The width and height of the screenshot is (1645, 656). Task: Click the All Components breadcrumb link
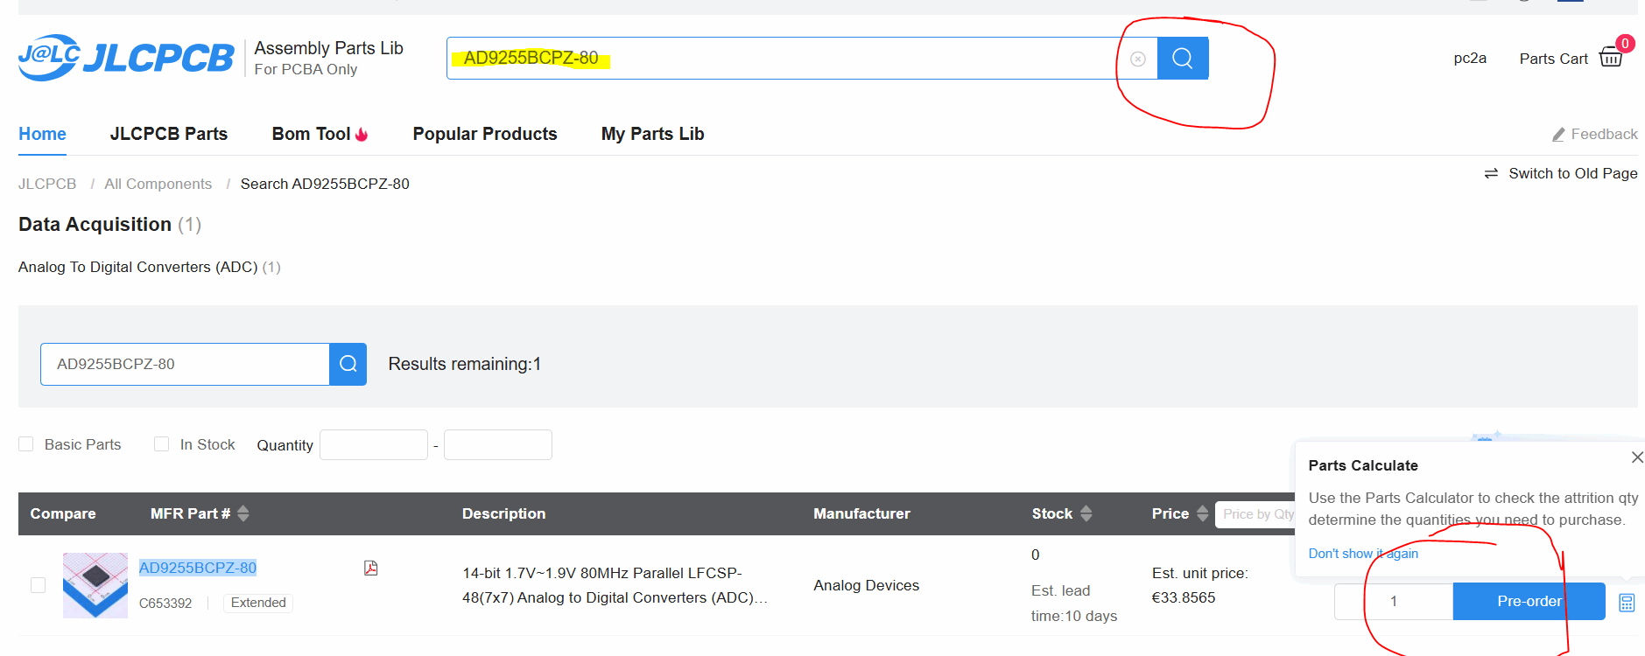(158, 184)
